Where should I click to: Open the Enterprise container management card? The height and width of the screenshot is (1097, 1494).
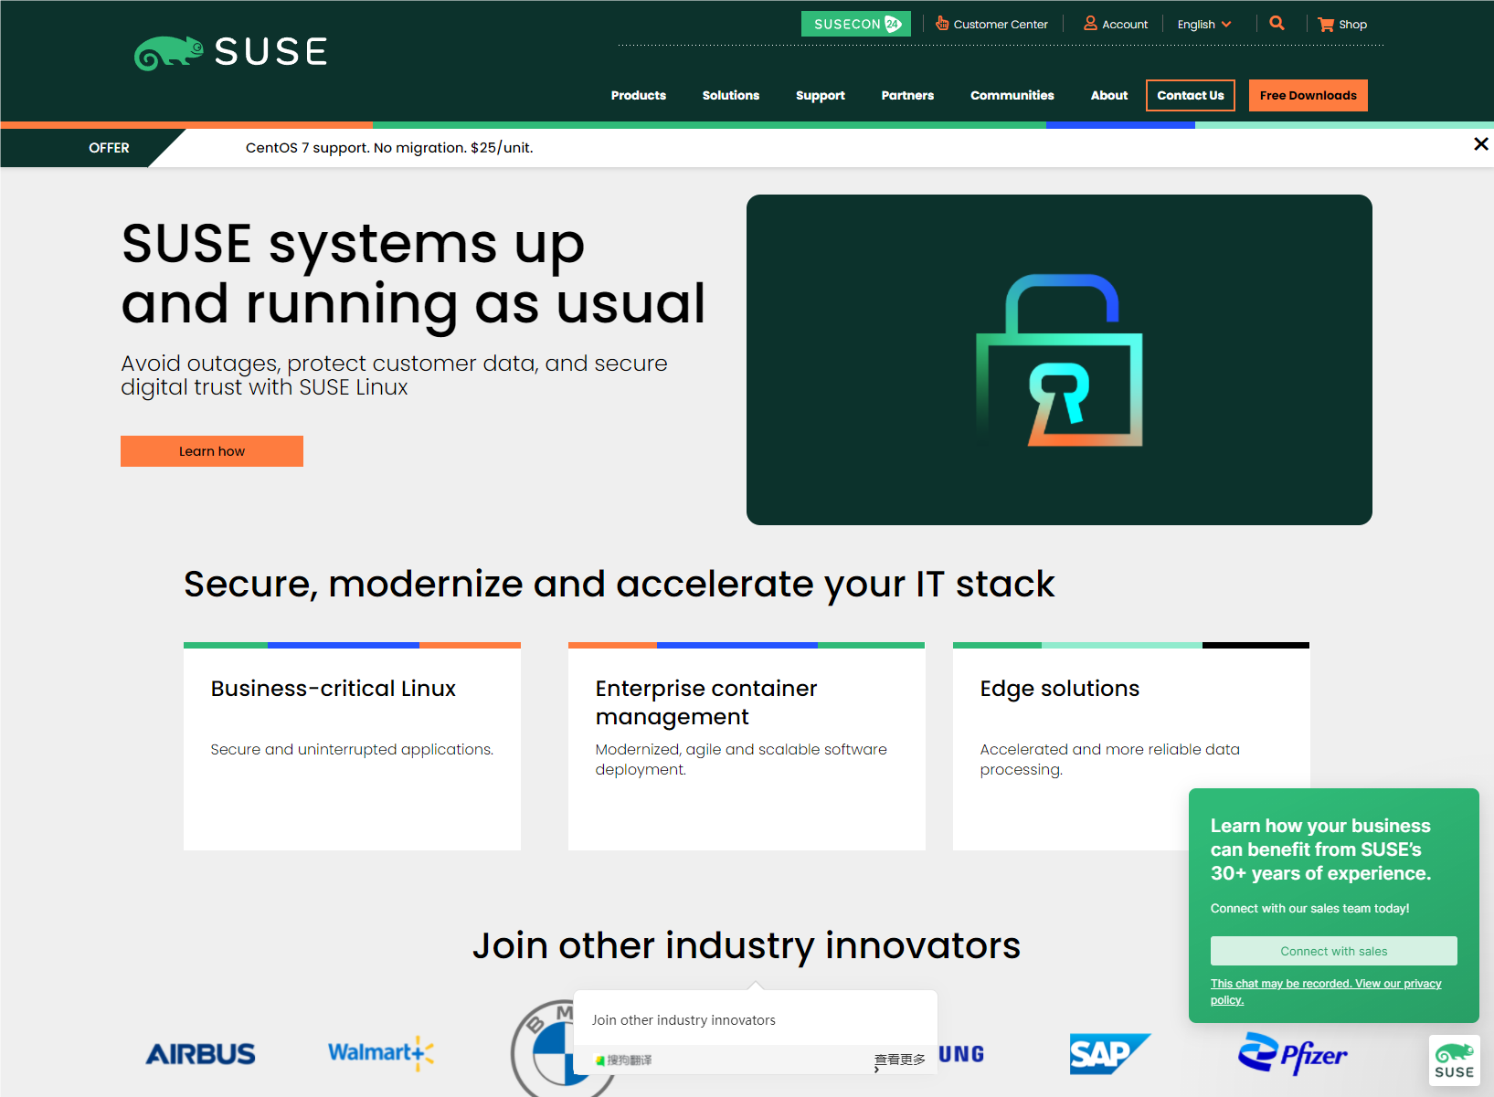[x=747, y=746]
